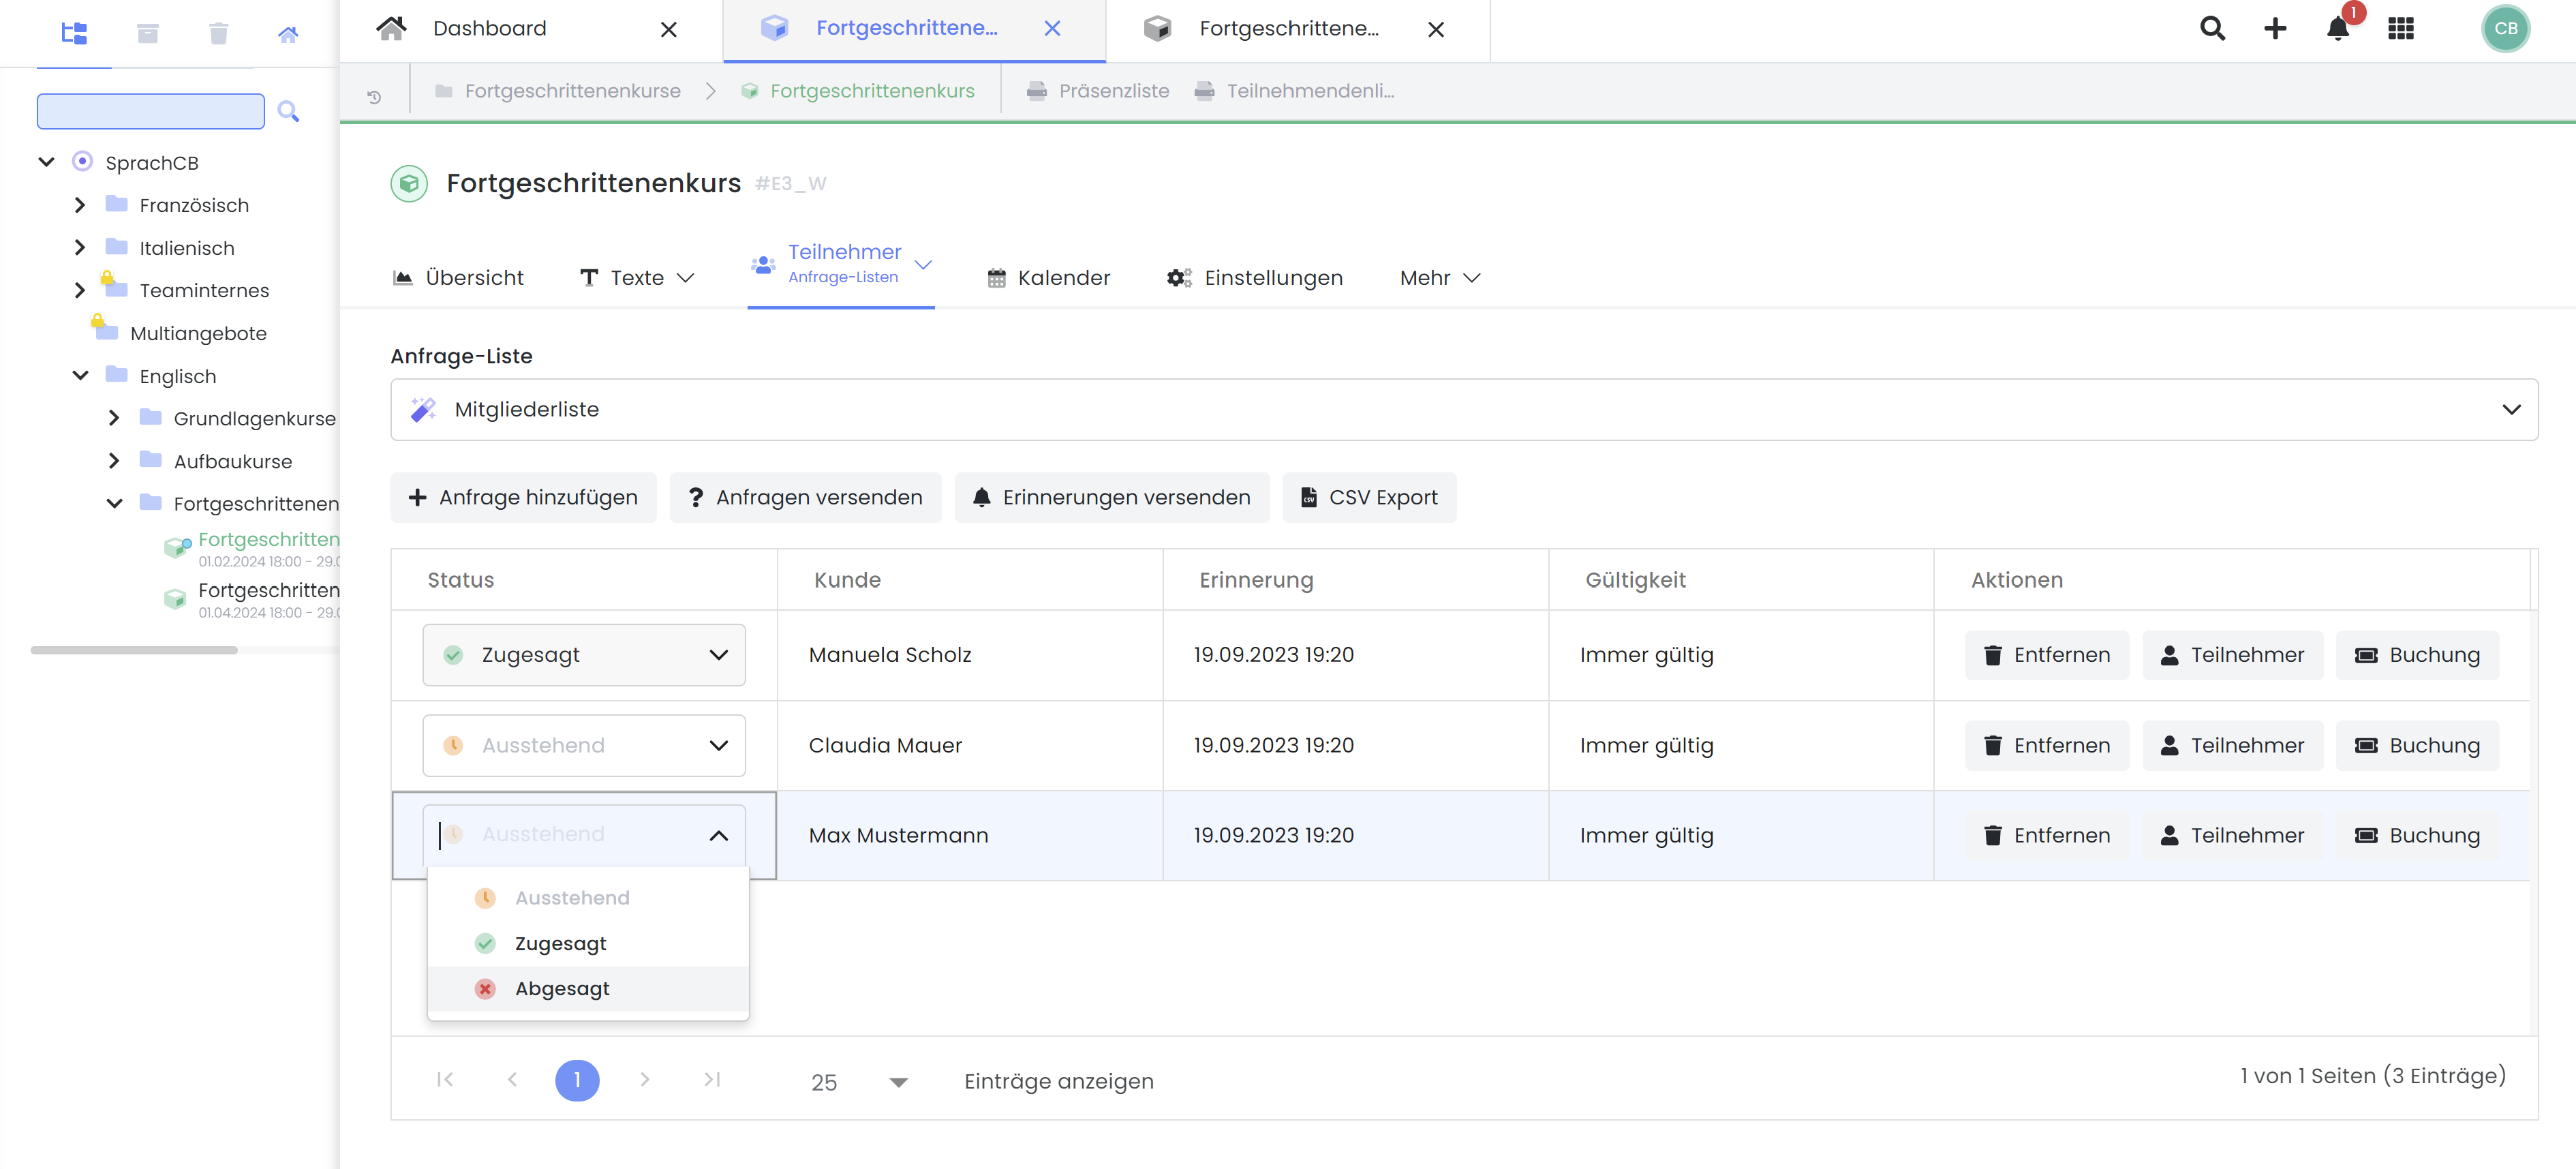
Task: Open the notification bell icon
Action: click(2337, 29)
